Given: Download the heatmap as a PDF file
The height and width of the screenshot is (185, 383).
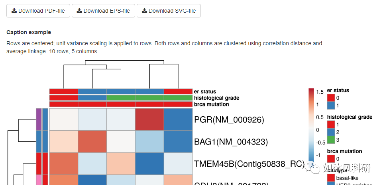Looking at the screenshot, I should tap(38, 11).
